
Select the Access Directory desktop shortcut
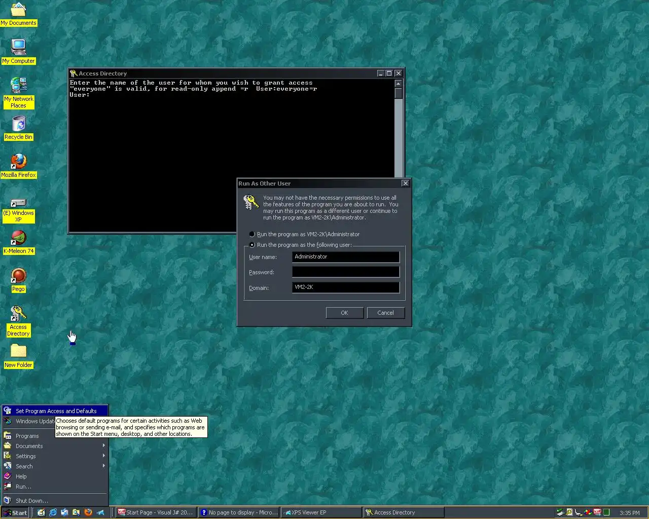coord(18,320)
